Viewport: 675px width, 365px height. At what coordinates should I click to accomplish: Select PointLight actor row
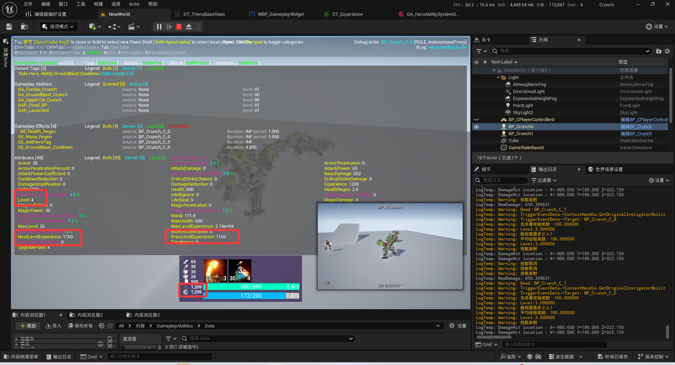(x=523, y=106)
